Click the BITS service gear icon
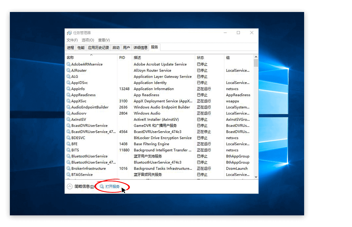This screenshot has height=227, width=352. (x=68, y=150)
